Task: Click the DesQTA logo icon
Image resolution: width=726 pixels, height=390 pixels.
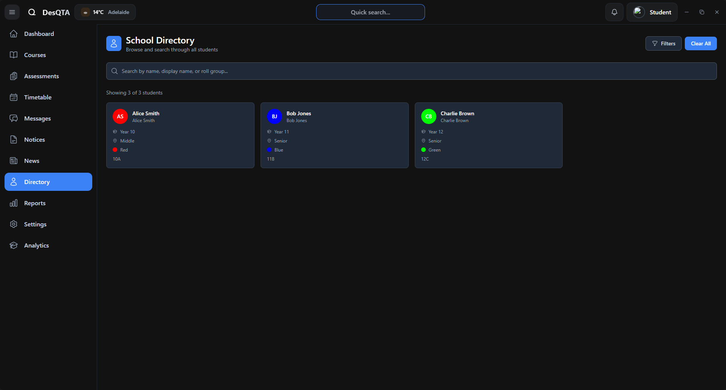Action: click(32, 12)
